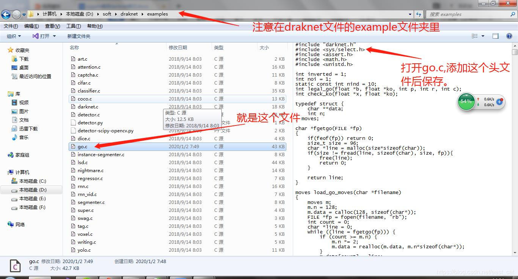The width and height of the screenshot is (518, 279).
Task: Open the 查看(V) menu
Action: [x=52, y=26]
